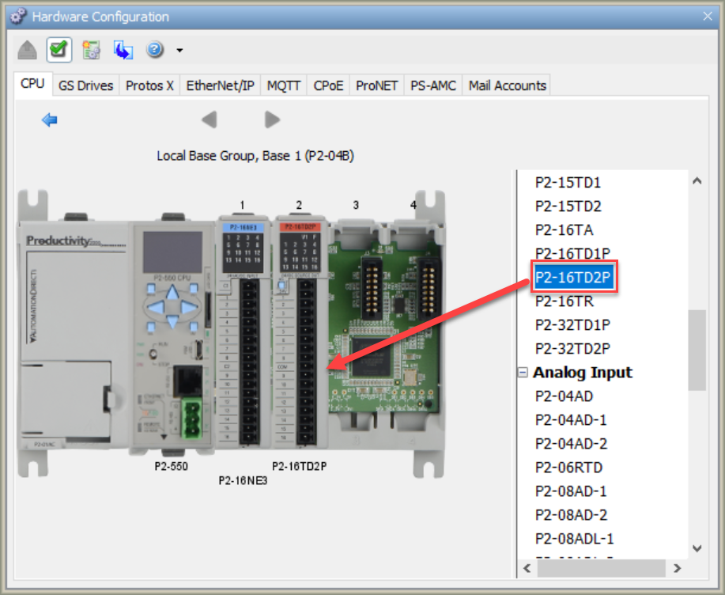The width and height of the screenshot is (725, 595).
Task: Select P2-16TD2P in the module list
Action: click(574, 278)
